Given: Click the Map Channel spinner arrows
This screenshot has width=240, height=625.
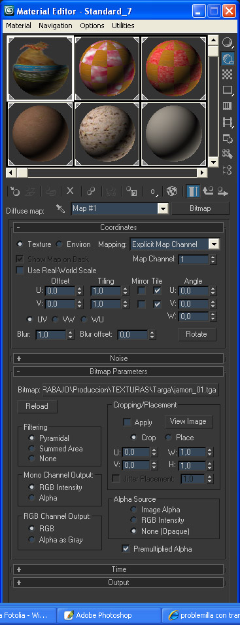Looking at the screenshot, I should (213, 259).
